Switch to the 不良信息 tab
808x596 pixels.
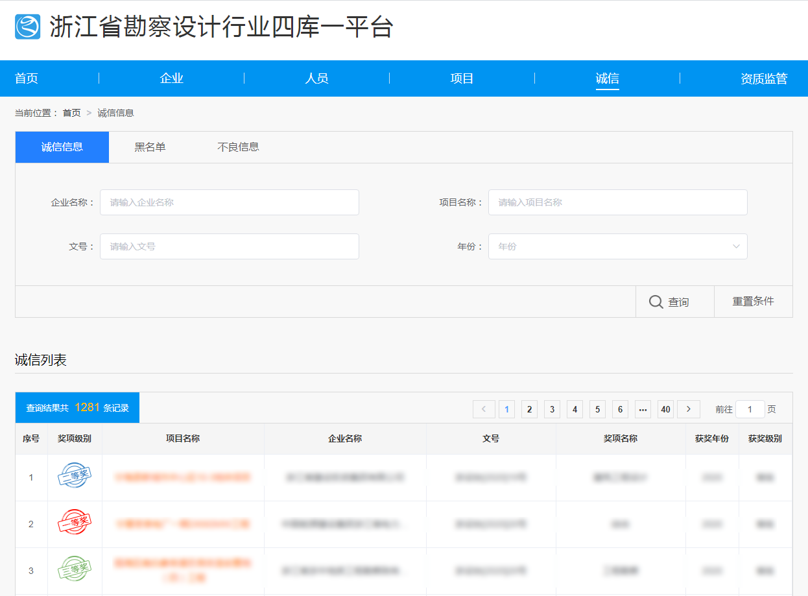[x=238, y=147]
